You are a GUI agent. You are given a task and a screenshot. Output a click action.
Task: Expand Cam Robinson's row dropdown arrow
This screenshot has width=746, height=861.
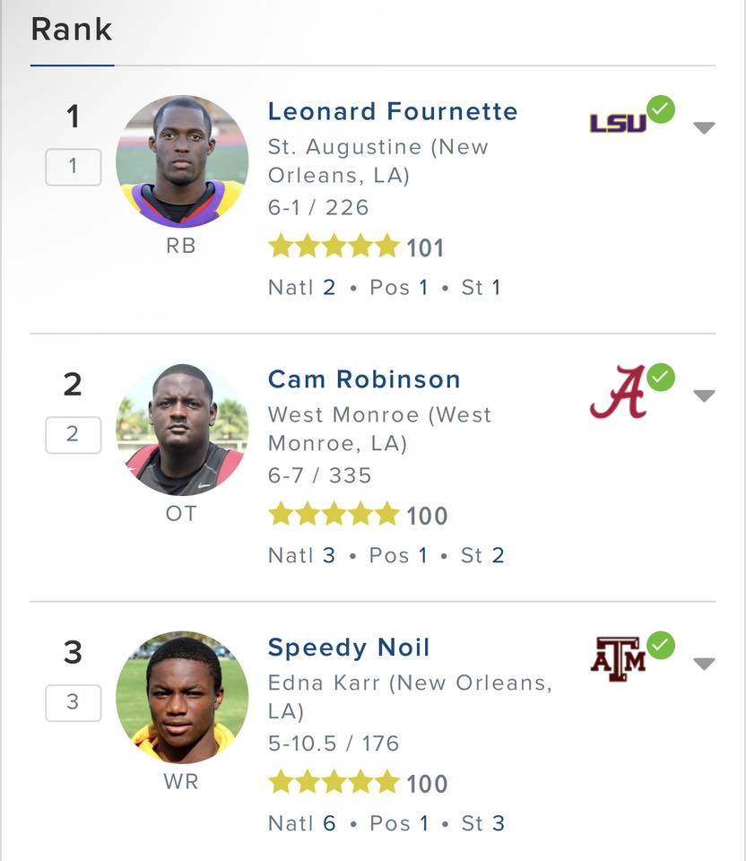[704, 396]
